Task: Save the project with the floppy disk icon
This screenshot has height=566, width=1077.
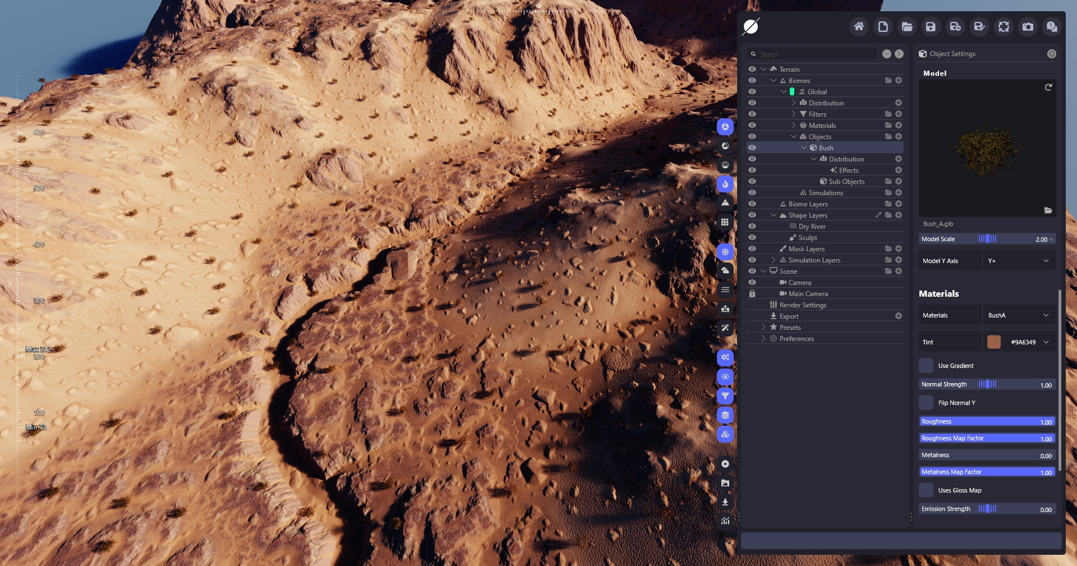Action: 931,26
